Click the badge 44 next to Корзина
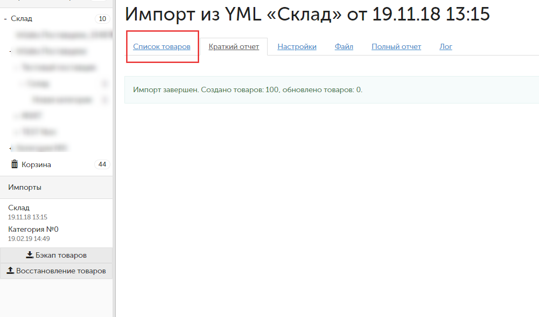The width and height of the screenshot is (539, 317). coord(102,164)
